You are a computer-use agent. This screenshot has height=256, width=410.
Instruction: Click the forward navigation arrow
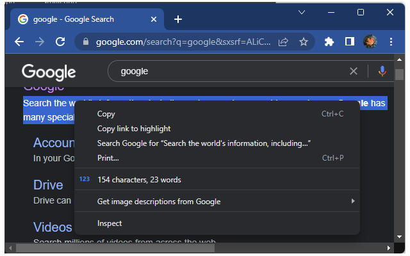click(x=40, y=42)
